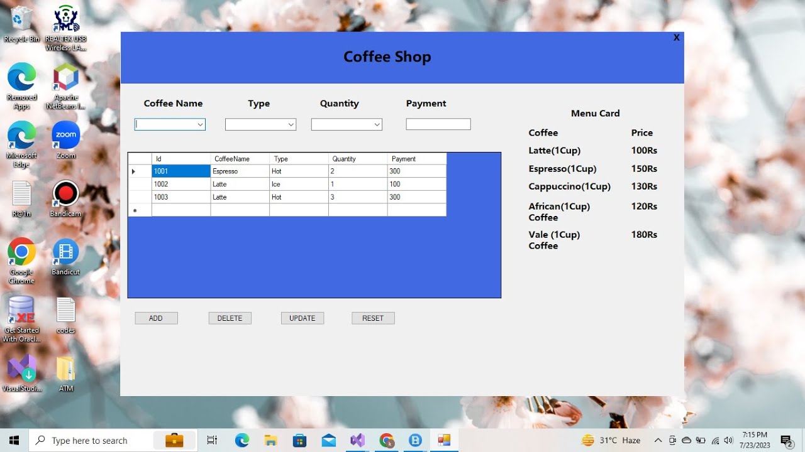Open Microsoft Edge desktop shortcut

(21, 144)
